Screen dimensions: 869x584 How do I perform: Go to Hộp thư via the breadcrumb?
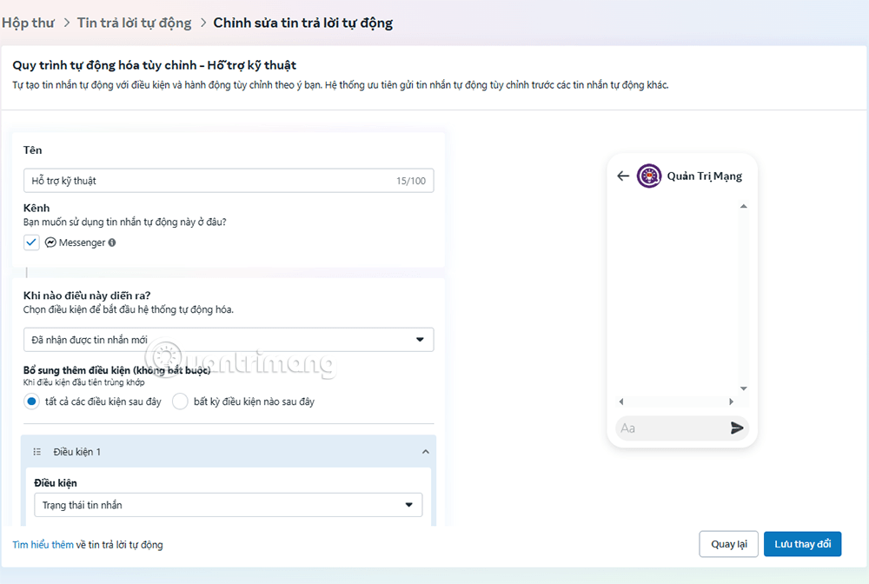[x=29, y=22]
